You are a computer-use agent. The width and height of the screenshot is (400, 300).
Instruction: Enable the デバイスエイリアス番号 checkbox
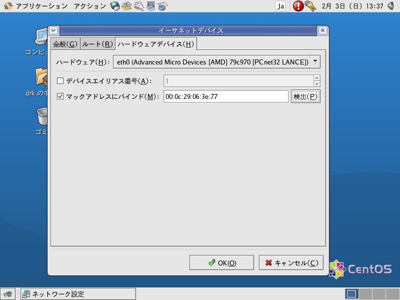tap(60, 81)
